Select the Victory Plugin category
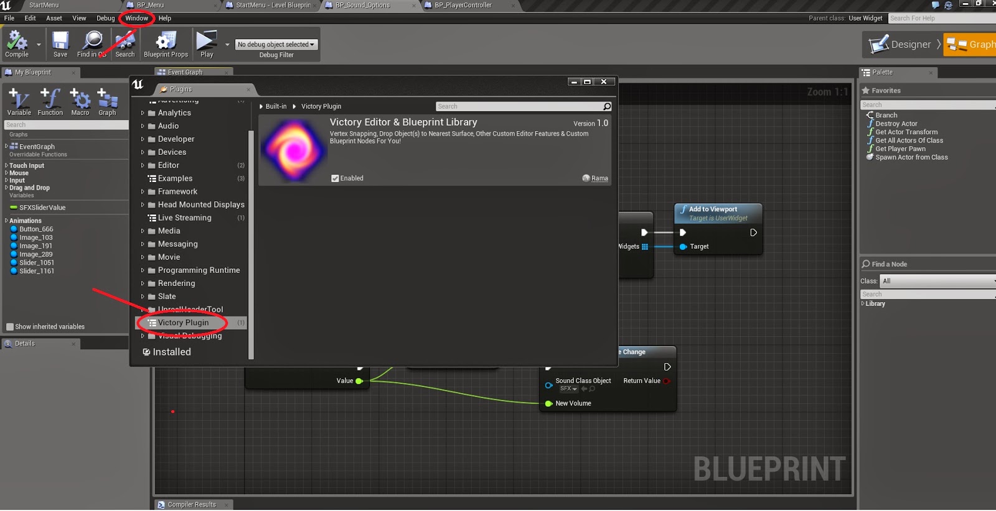 [x=191, y=323]
